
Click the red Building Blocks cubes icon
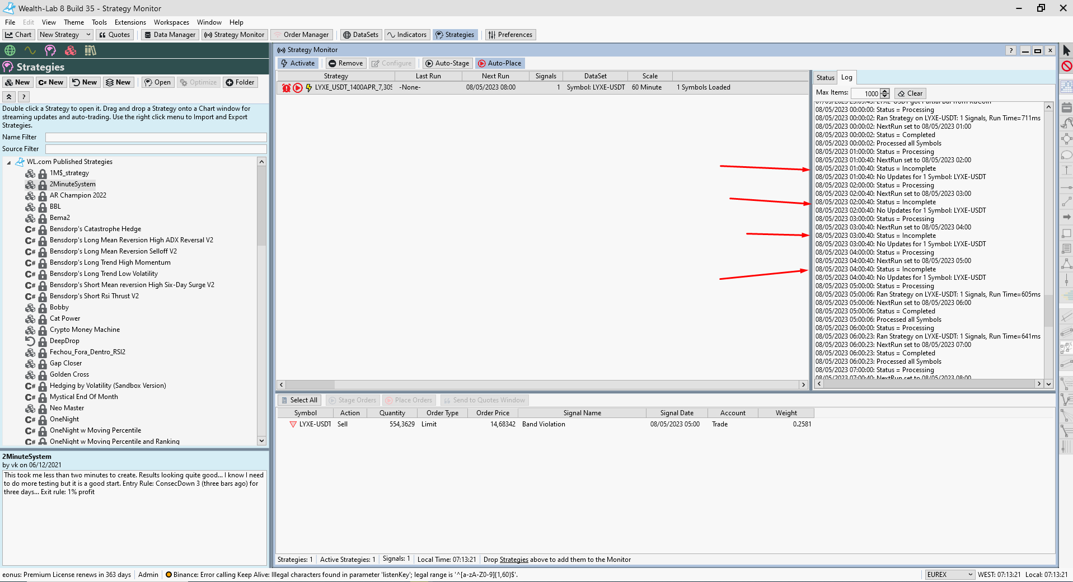tap(71, 50)
